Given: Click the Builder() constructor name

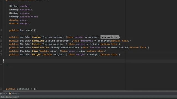Looking at the screenshot, I should tap(25, 31).
